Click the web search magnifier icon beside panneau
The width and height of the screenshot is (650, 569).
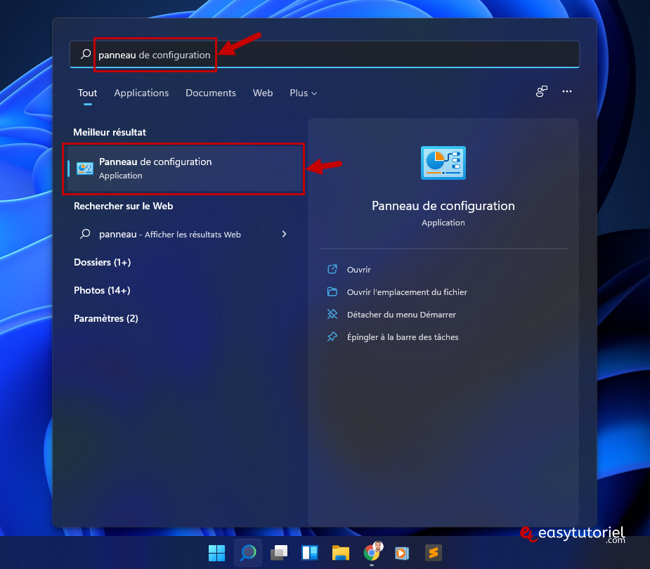coord(85,234)
